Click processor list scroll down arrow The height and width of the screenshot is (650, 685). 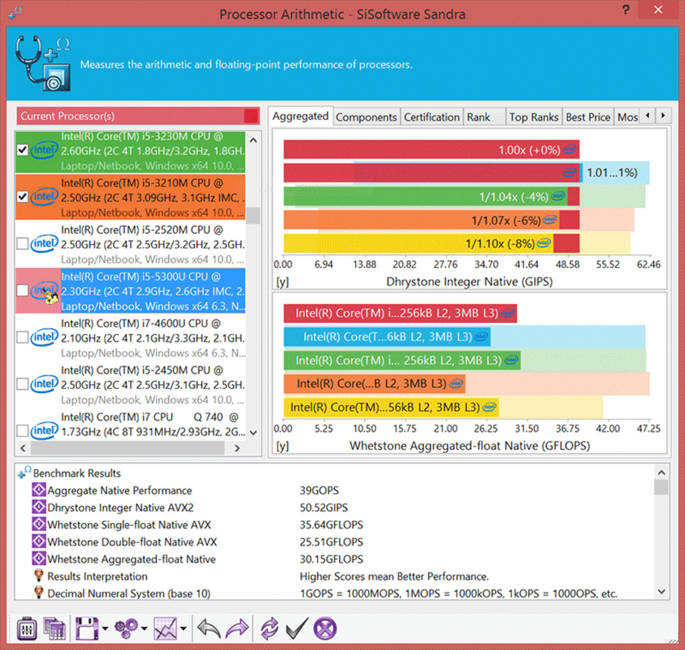click(x=254, y=433)
